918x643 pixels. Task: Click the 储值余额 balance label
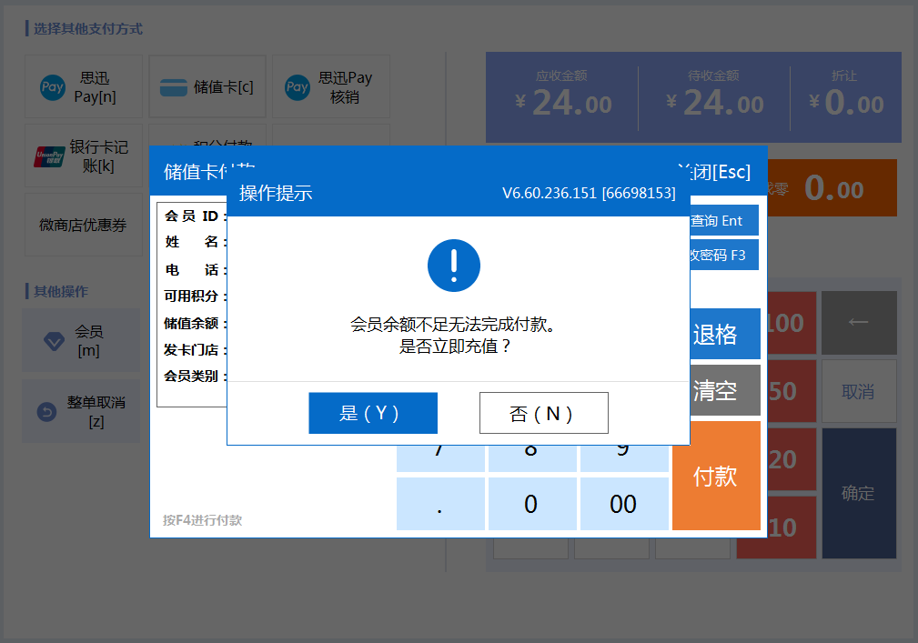coord(195,323)
